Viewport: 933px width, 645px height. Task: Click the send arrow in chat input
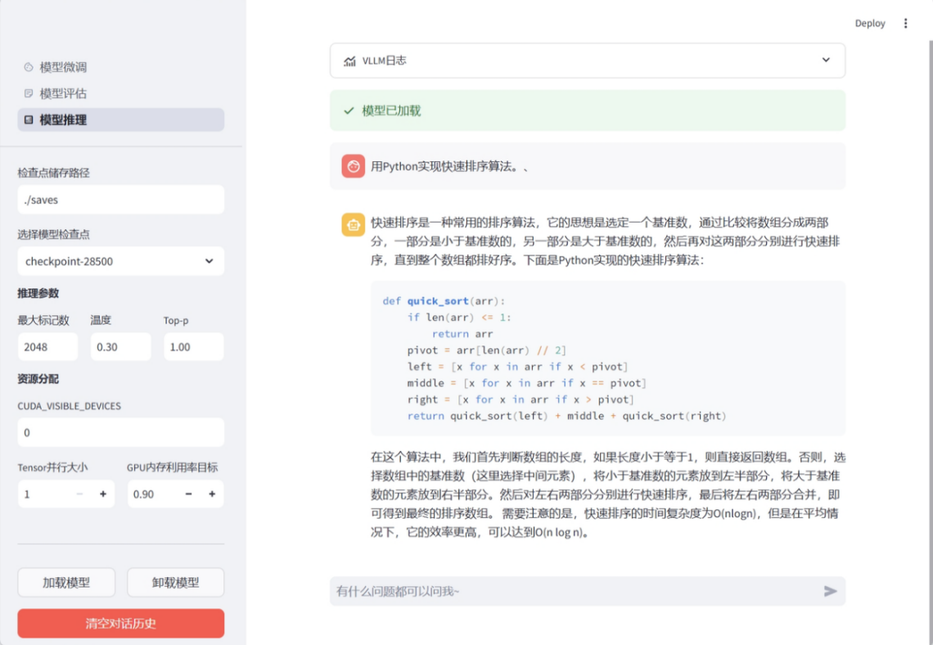830,591
